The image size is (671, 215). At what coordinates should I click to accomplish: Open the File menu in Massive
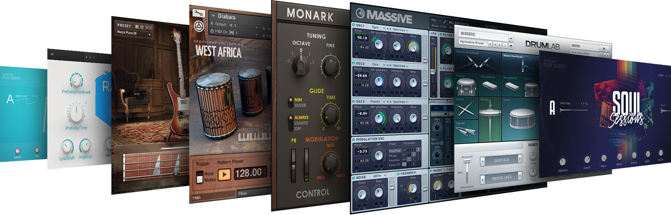point(434,20)
